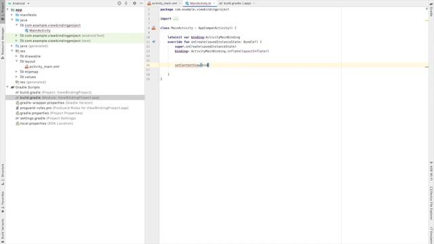The image size is (434, 244).
Task: Expand the mipmap folder arrow
Action: [16, 72]
